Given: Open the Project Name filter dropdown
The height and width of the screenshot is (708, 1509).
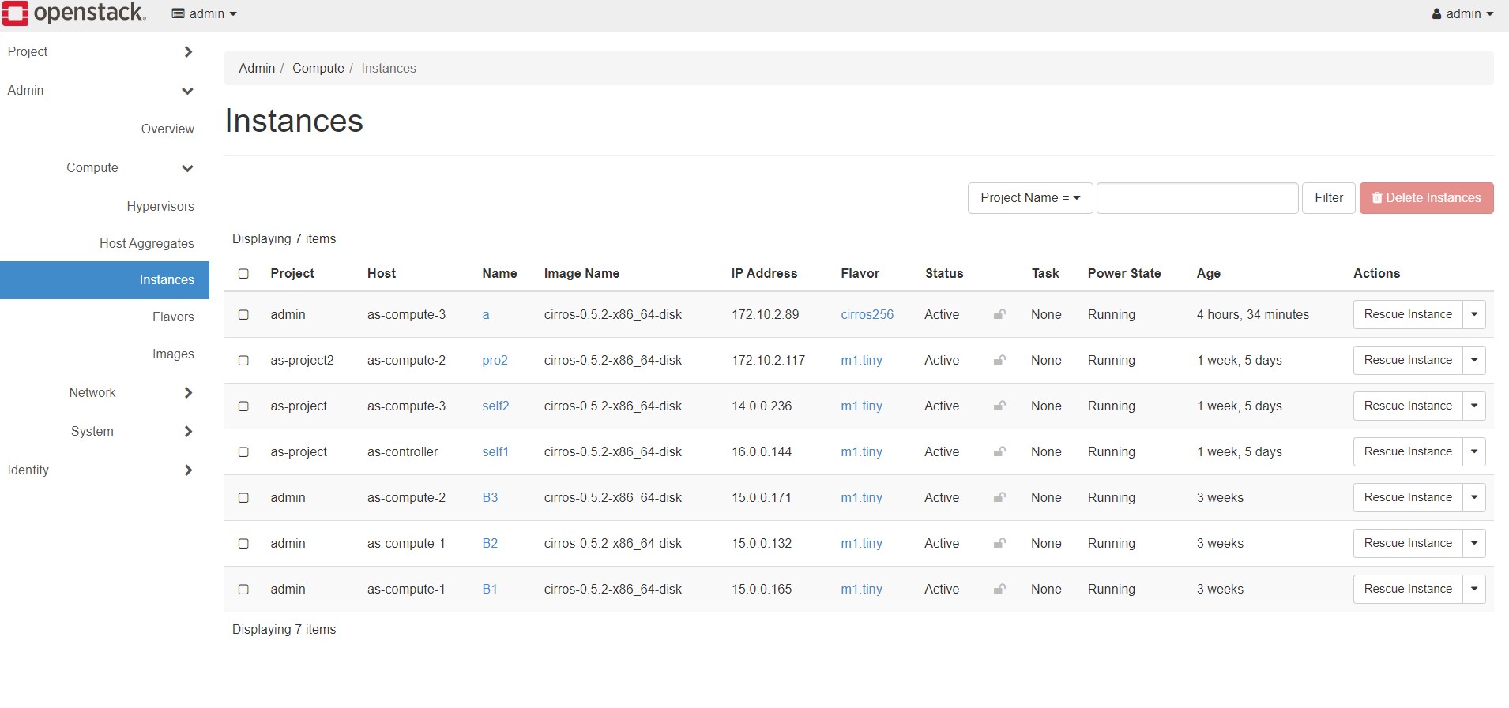Looking at the screenshot, I should click(x=1029, y=198).
